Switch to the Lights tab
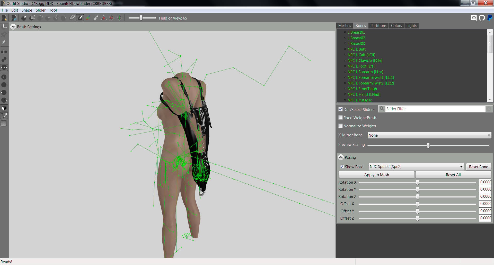The width and height of the screenshot is (494, 265). (411, 26)
